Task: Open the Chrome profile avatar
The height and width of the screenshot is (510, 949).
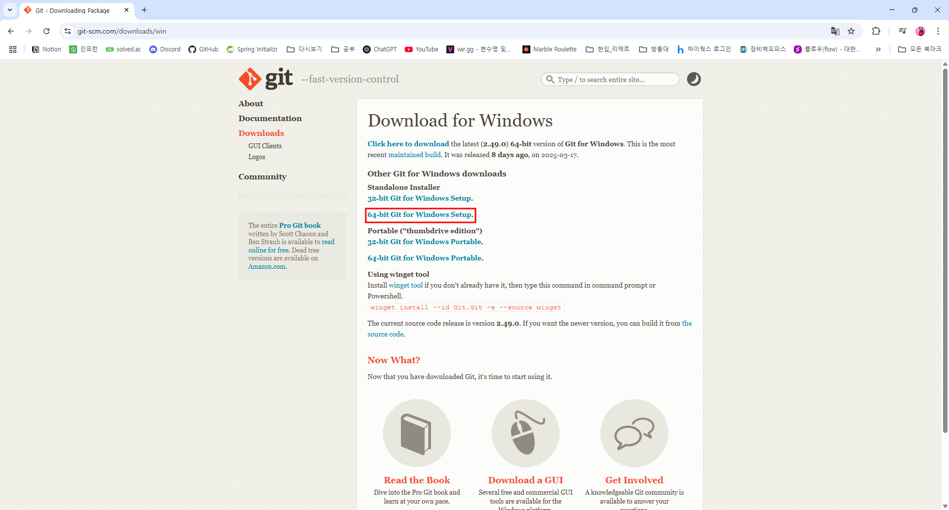Action: pos(920,31)
